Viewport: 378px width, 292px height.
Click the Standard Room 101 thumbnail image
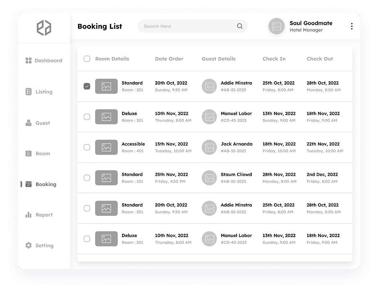tap(106, 178)
